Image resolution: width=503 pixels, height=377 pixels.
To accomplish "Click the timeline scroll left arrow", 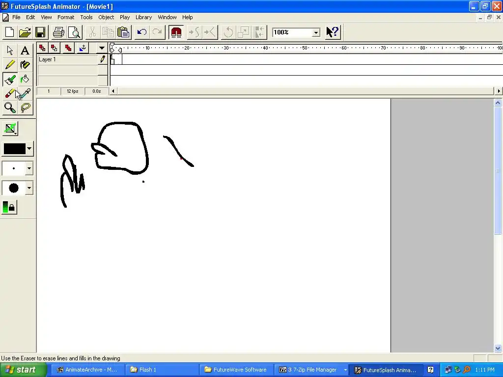I will tap(113, 91).
